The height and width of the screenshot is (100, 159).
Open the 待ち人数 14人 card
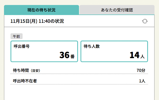tap(114, 51)
